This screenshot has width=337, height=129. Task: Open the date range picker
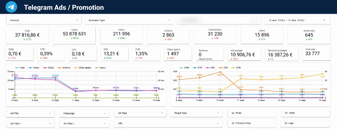[297, 20]
